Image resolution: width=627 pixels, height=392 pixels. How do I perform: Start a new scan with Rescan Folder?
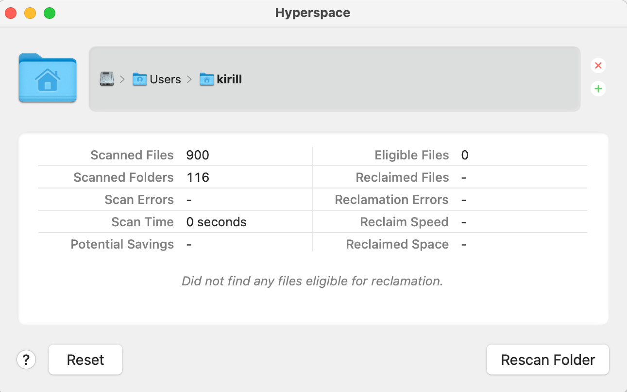(547, 360)
